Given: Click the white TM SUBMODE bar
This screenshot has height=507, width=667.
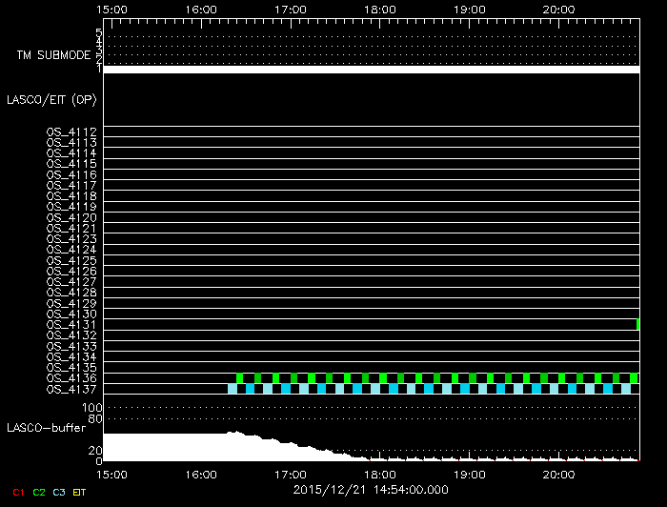Looking at the screenshot, I should pos(371,69).
